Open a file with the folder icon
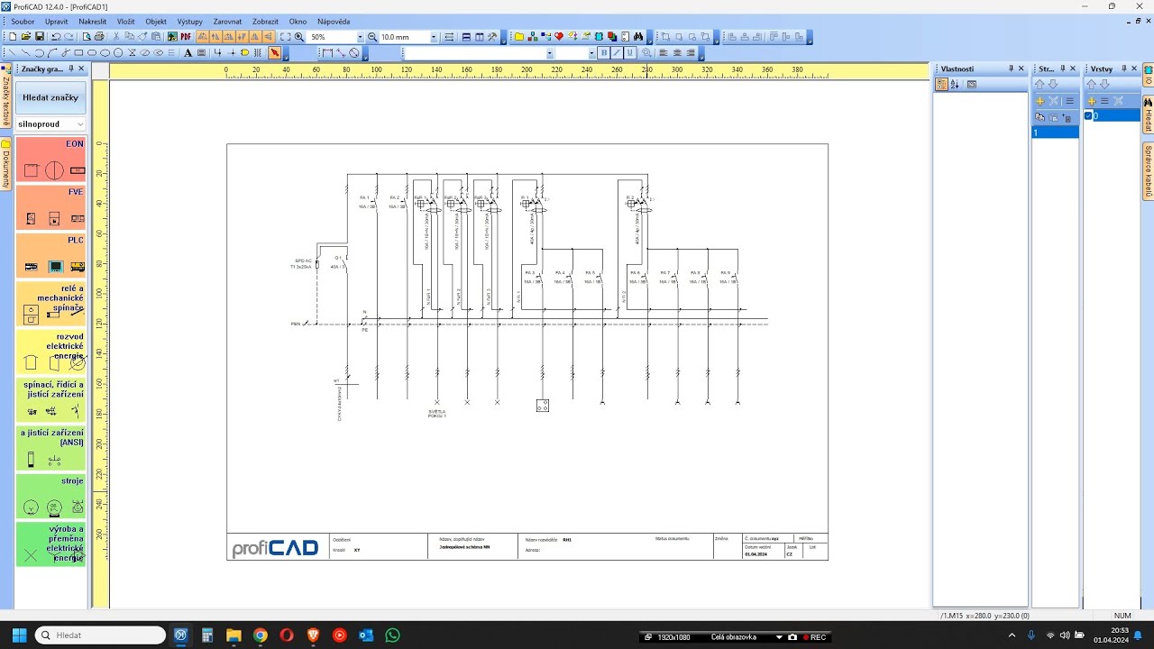Image resolution: width=1154 pixels, height=649 pixels. [26, 37]
